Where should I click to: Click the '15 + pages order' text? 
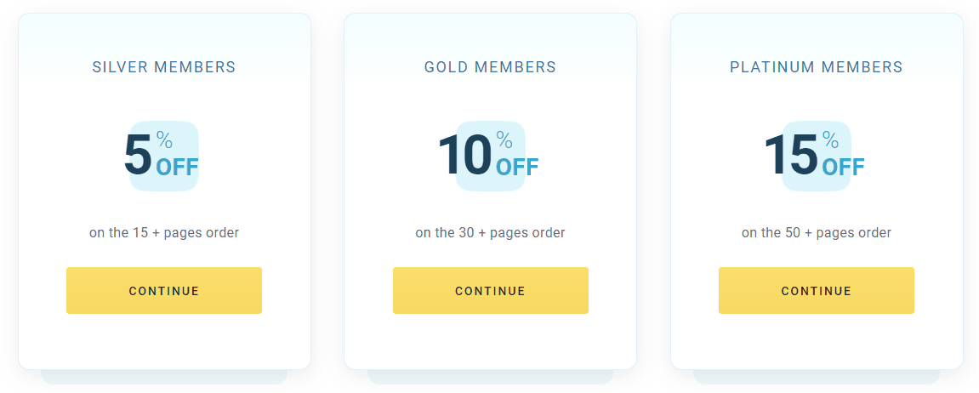186,233
